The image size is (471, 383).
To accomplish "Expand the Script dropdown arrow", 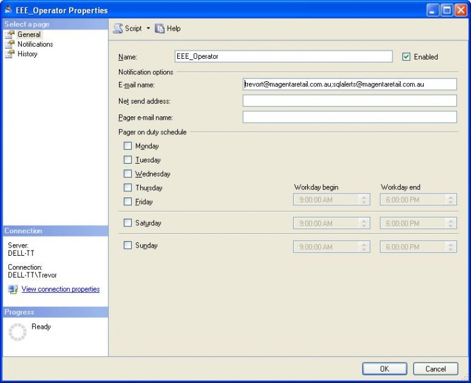I will (x=148, y=29).
